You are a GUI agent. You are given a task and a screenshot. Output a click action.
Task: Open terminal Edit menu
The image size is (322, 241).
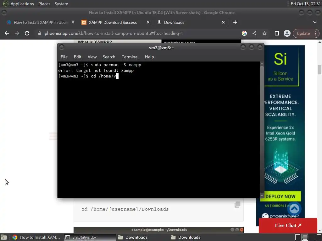click(x=78, y=57)
